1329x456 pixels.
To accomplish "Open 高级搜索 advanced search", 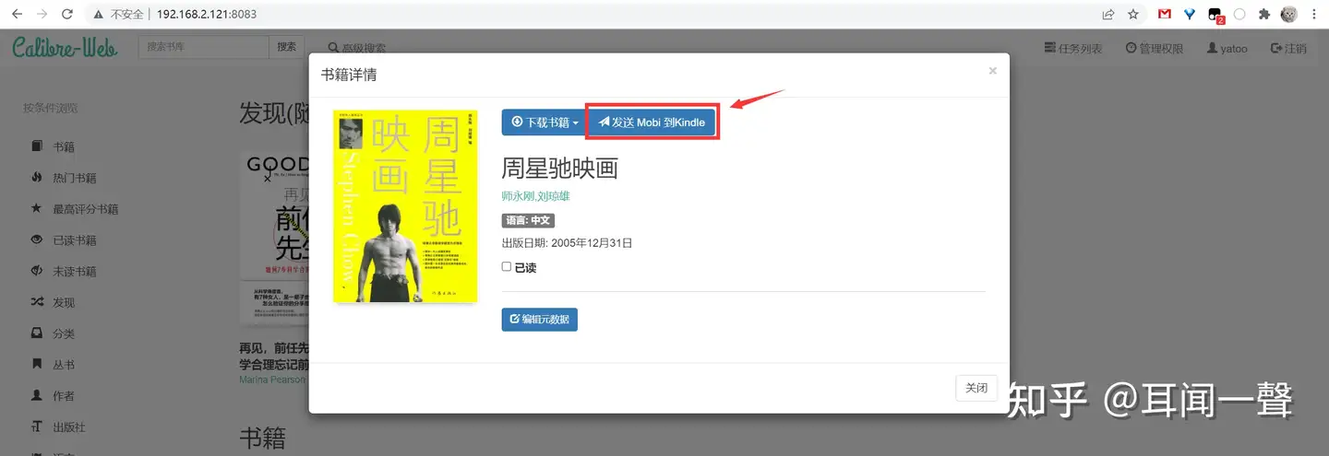I will 357,48.
